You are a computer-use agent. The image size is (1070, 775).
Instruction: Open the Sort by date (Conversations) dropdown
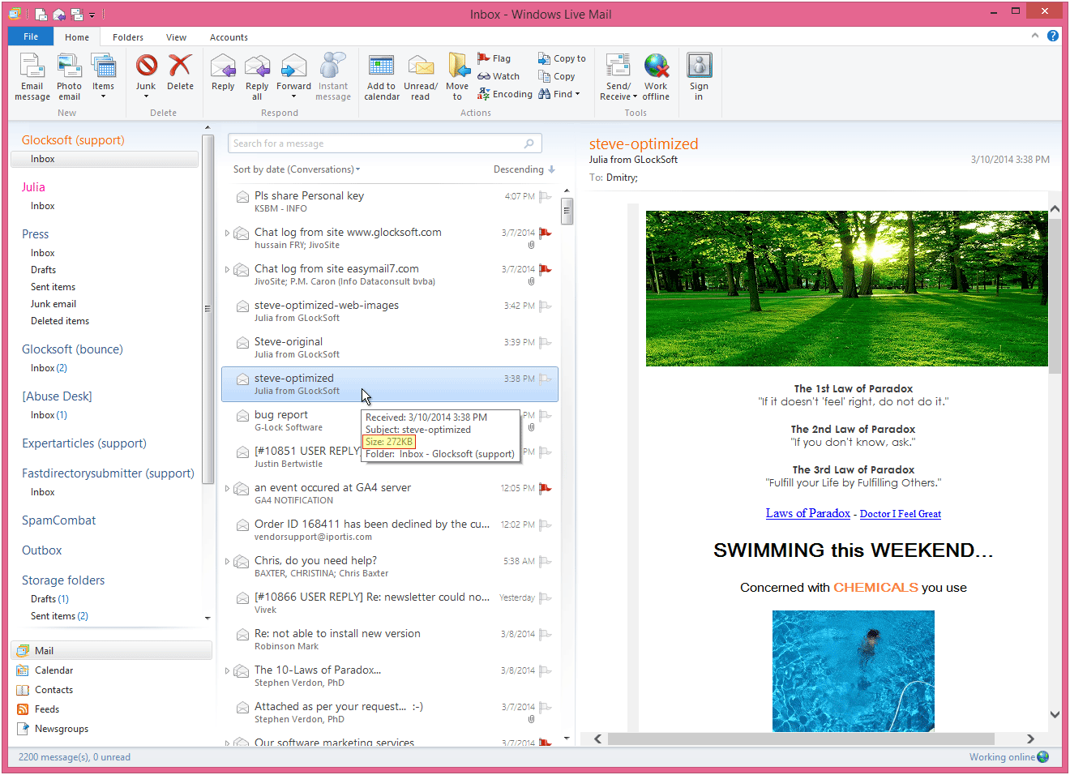[x=297, y=169]
